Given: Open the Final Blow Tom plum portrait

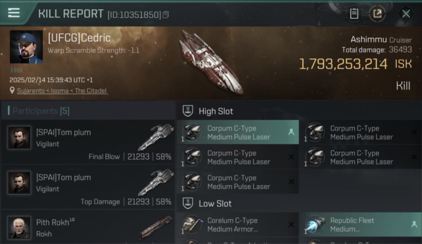Looking at the screenshot, I should [19, 138].
